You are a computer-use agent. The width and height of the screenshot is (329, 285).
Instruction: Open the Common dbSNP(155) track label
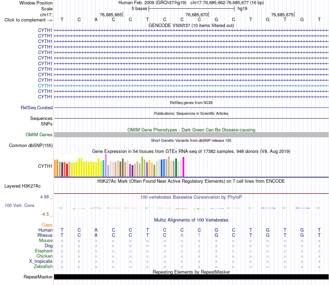[30, 145]
